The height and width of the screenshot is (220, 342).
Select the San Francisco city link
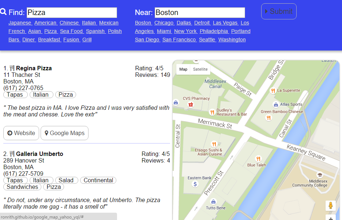coord(179,40)
